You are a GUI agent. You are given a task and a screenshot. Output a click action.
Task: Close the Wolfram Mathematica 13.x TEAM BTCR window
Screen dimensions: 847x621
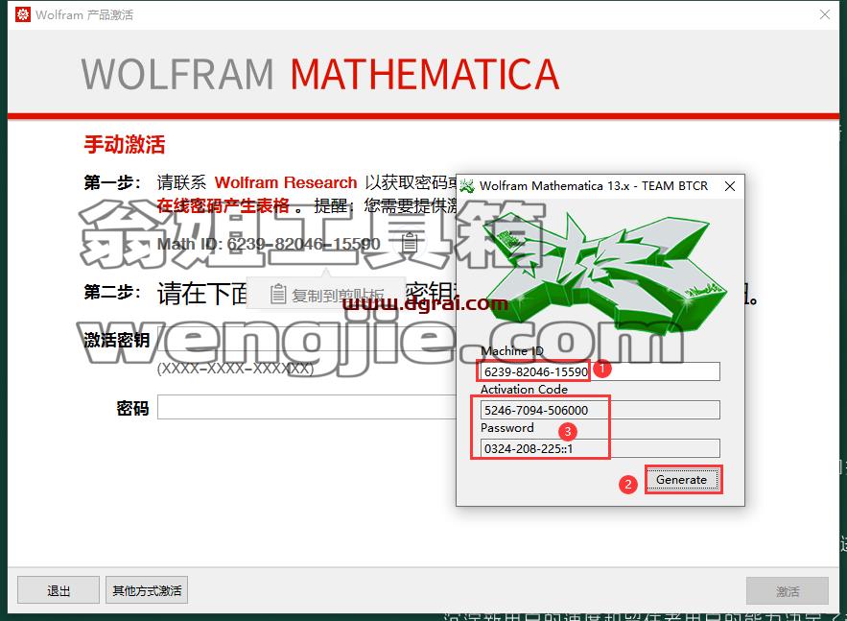click(730, 186)
